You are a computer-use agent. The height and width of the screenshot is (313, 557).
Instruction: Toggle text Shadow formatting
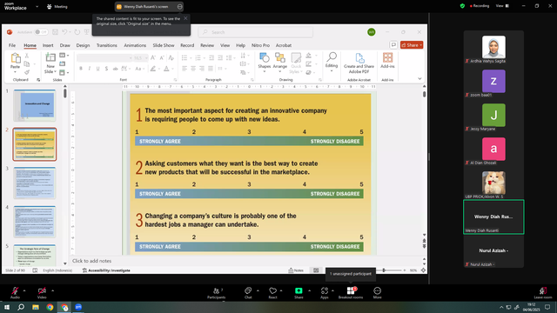coord(106,69)
